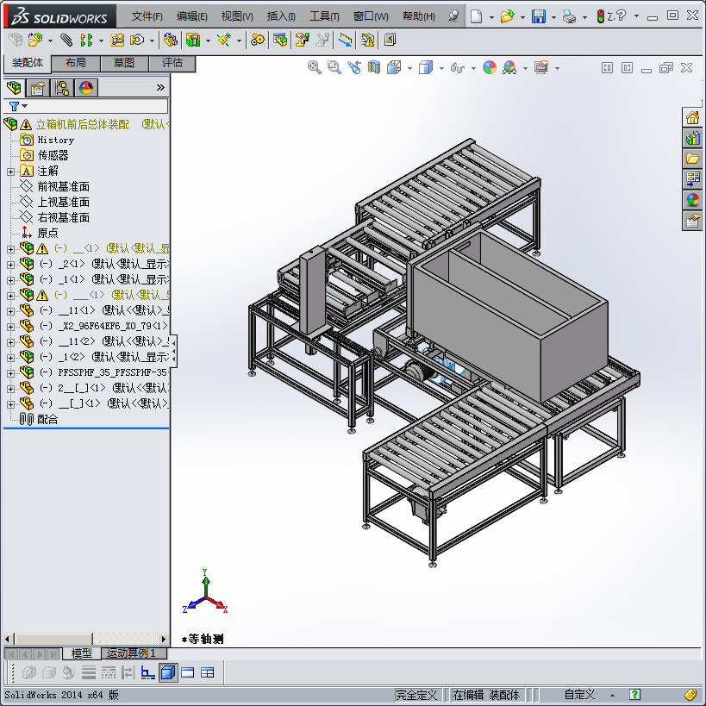Select the History tree item
706x706 pixels.
tap(47, 140)
